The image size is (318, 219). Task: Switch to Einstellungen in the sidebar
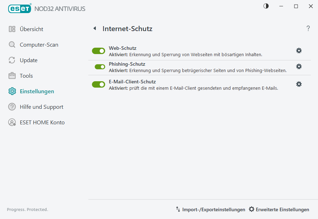(x=37, y=91)
